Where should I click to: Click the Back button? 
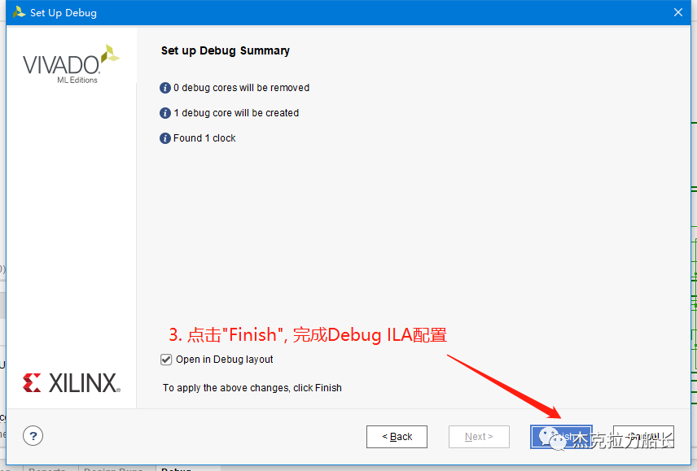coord(397,437)
